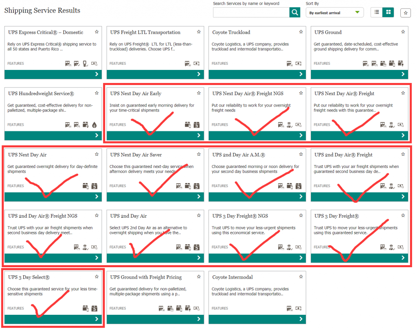Toggle star on UPS Next Day Air
This screenshot has width=417, height=329.
click(97, 154)
